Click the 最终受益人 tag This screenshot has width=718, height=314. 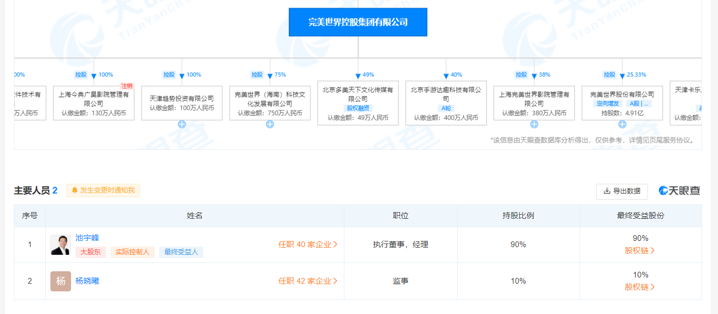pyautogui.click(x=181, y=252)
